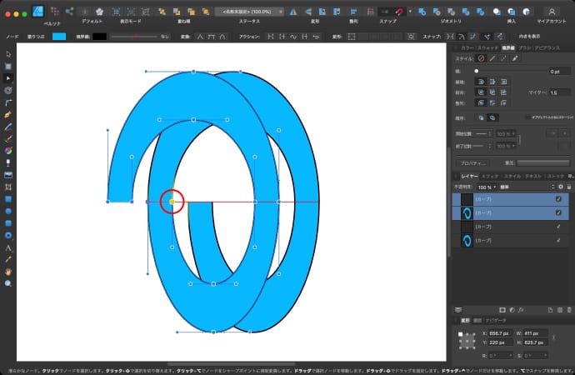
Task: Select the Text tool 'A' icon
Action: click(8, 247)
